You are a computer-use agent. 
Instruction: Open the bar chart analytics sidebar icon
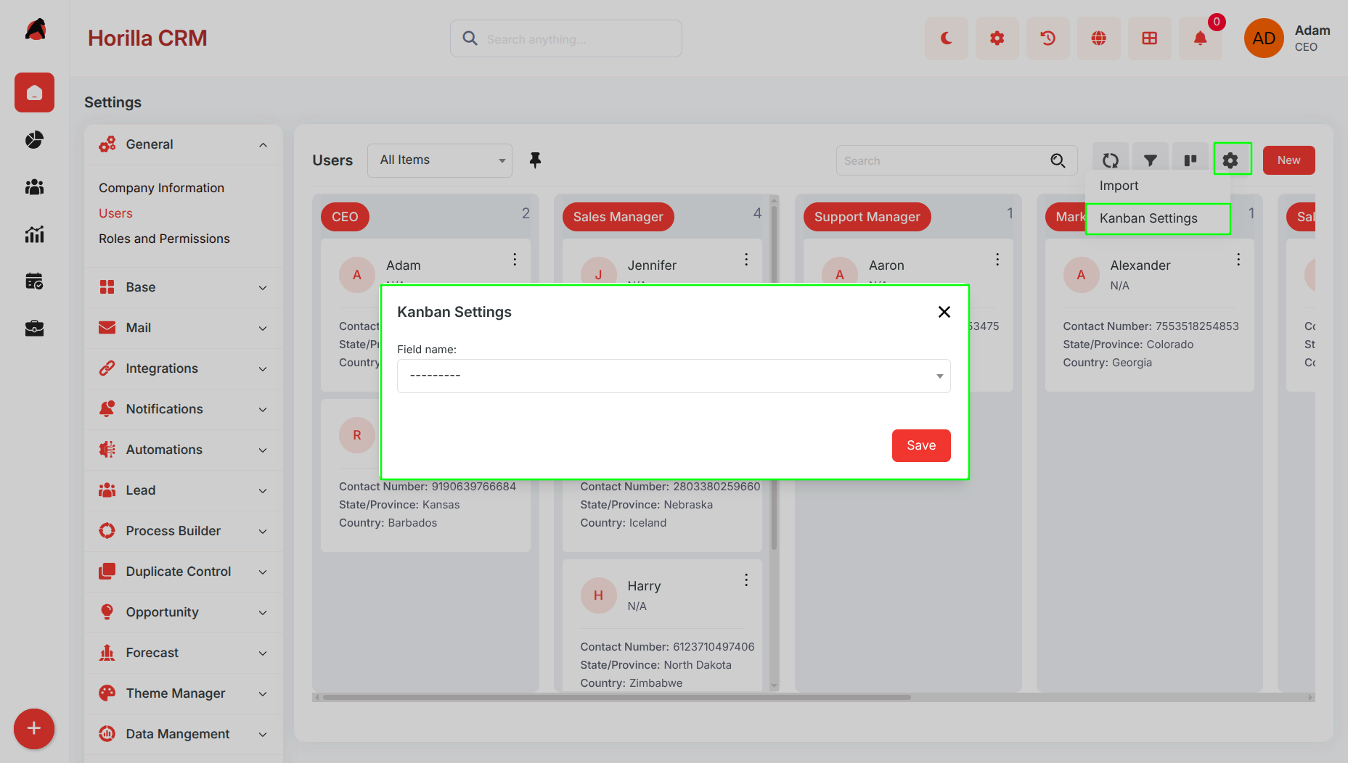pos(34,234)
